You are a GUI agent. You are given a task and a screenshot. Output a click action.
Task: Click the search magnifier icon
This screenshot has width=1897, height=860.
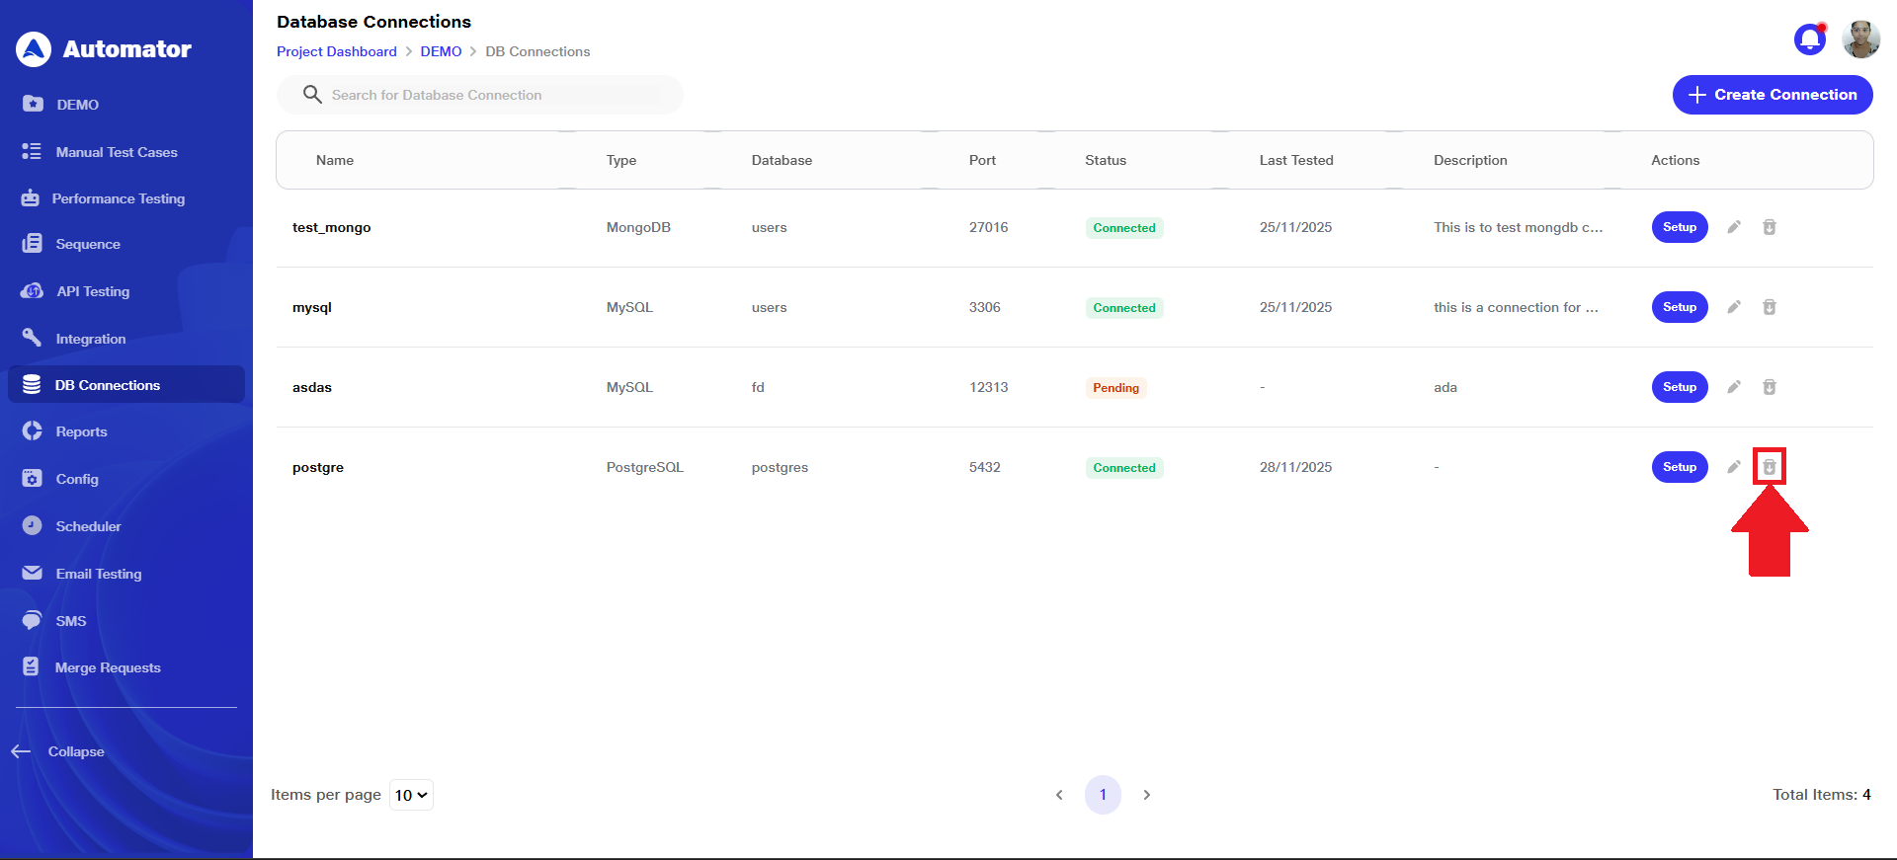click(x=312, y=95)
